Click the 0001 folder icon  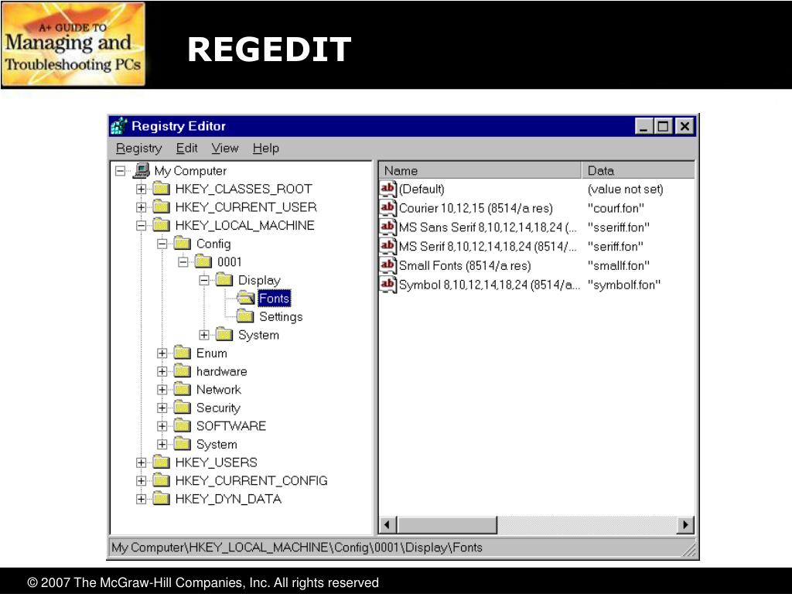203,261
